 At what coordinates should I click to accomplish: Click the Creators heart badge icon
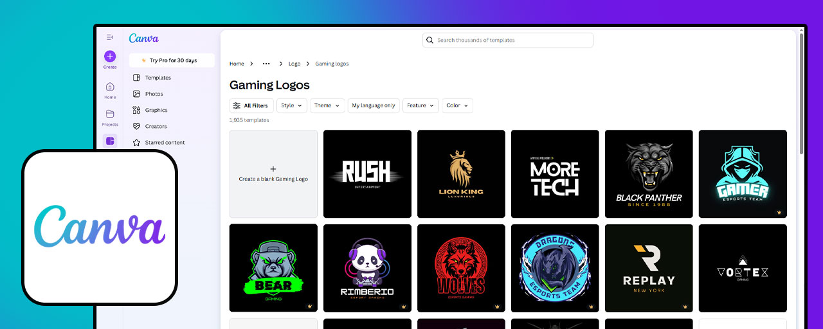pyautogui.click(x=136, y=127)
